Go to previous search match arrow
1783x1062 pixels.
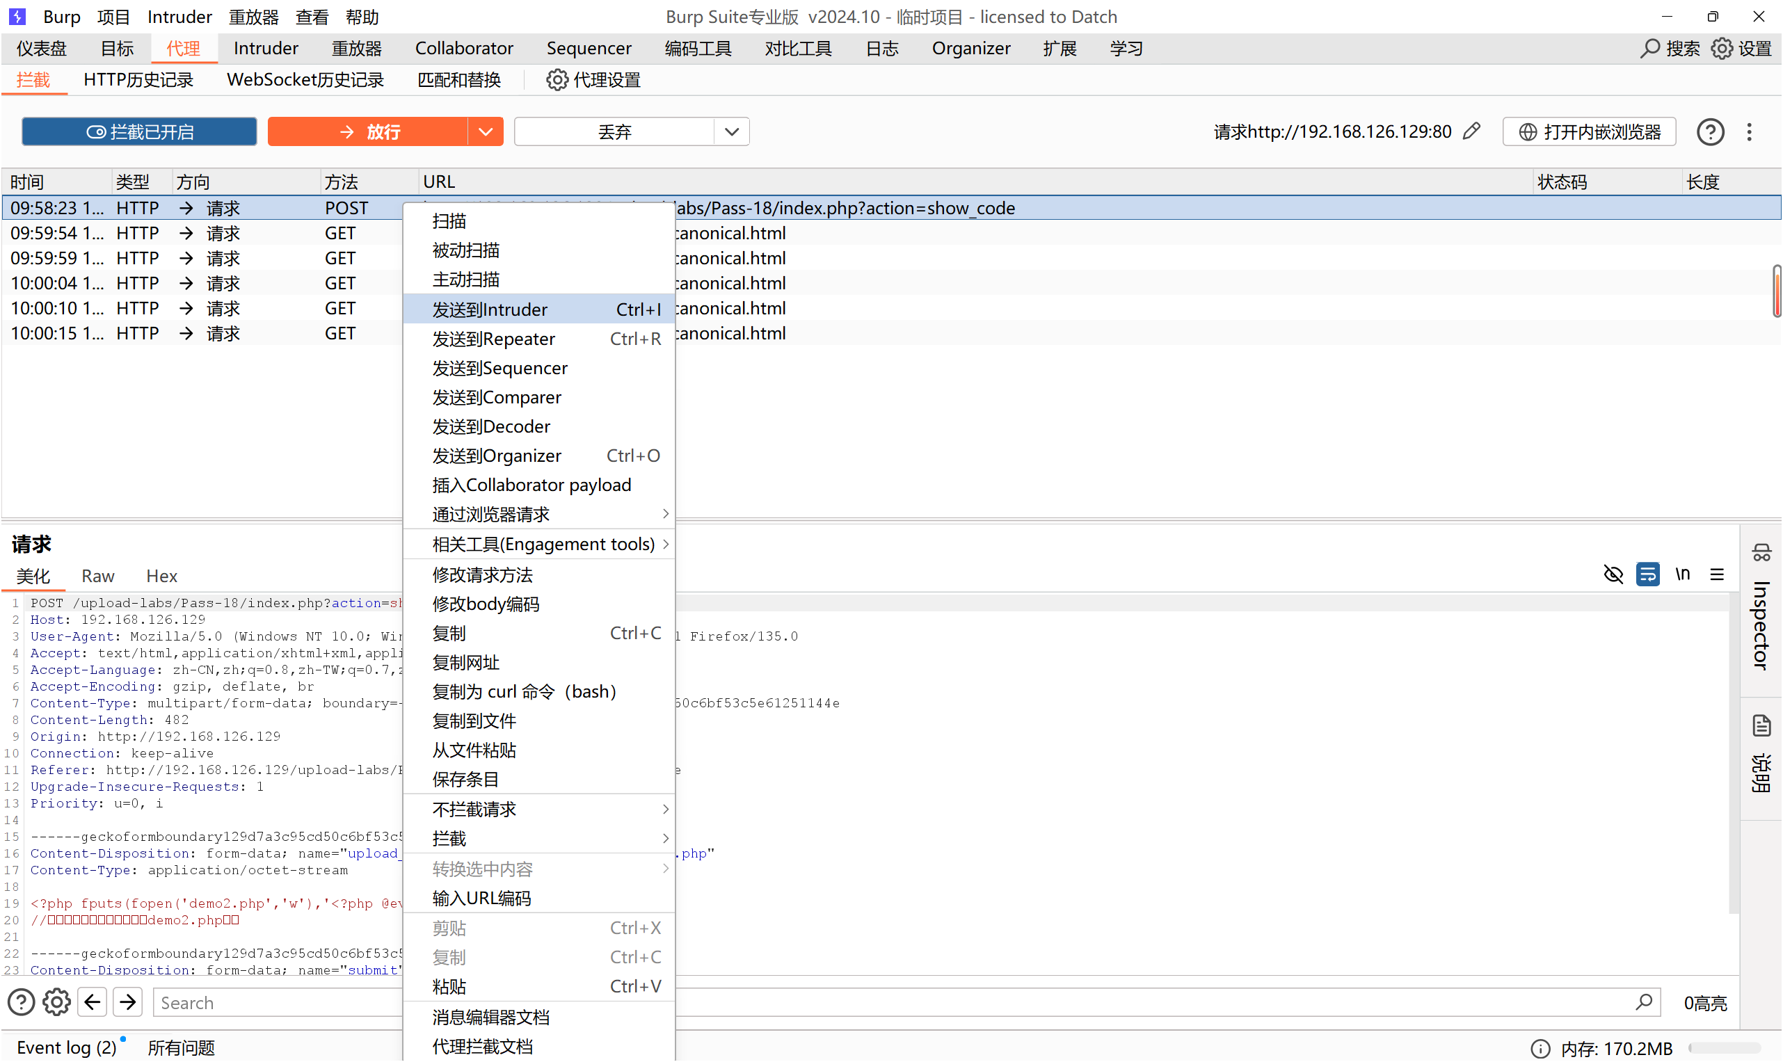pos(93,1002)
